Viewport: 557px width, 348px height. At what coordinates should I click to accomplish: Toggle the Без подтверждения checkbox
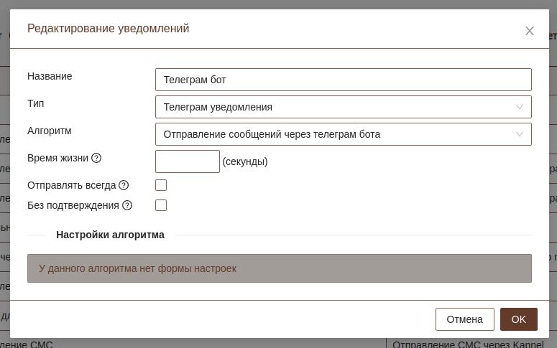[x=161, y=205]
